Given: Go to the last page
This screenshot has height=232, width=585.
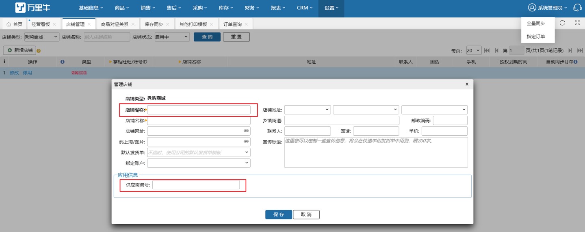Looking at the screenshot, I should [580, 50].
